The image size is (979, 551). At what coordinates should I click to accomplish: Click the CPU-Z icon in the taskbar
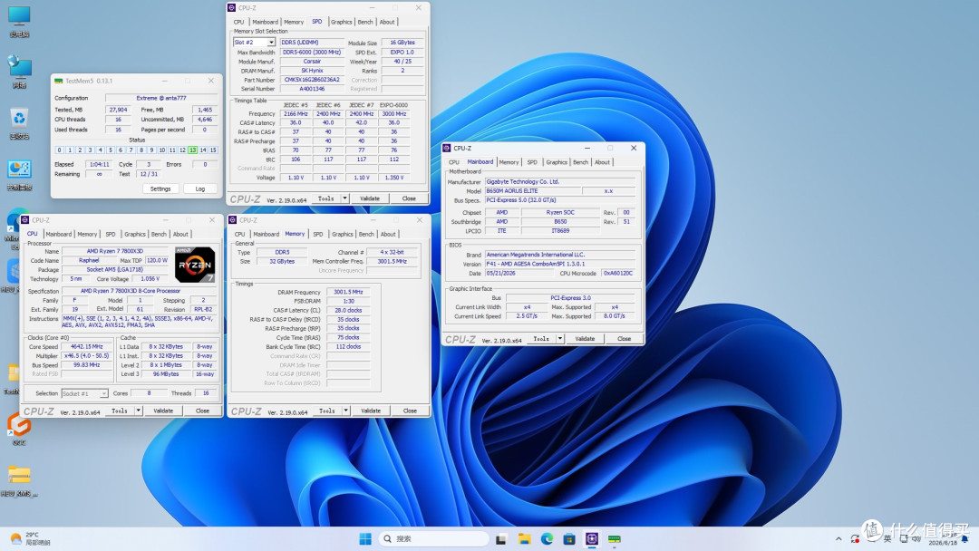point(592,538)
